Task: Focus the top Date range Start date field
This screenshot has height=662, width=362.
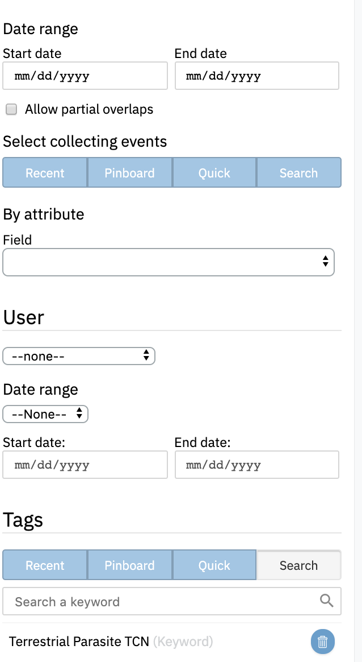Action: [x=85, y=76]
